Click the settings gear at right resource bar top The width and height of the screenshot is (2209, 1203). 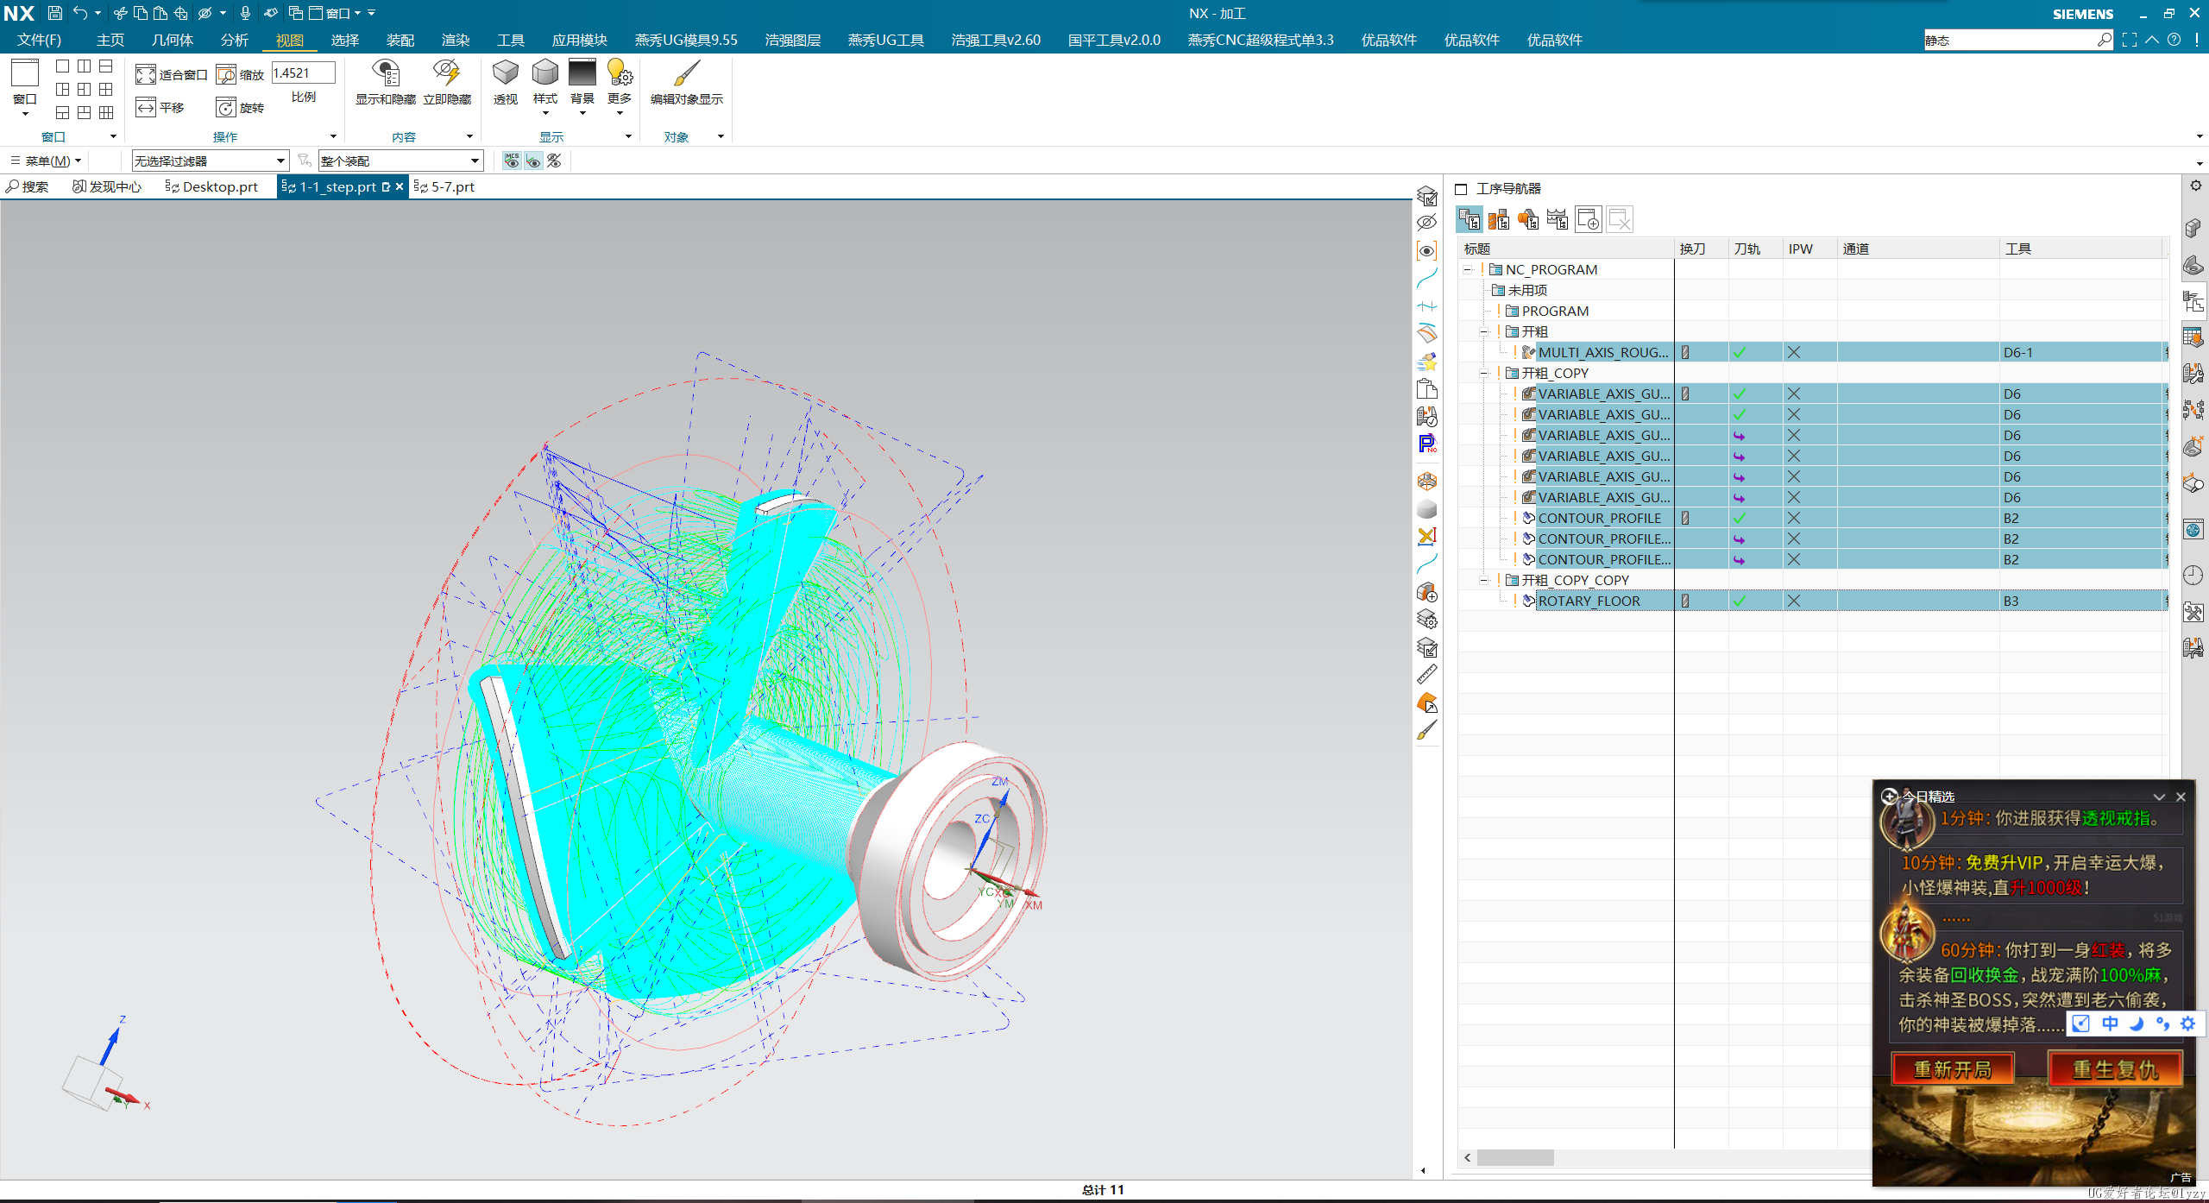(2195, 186)
